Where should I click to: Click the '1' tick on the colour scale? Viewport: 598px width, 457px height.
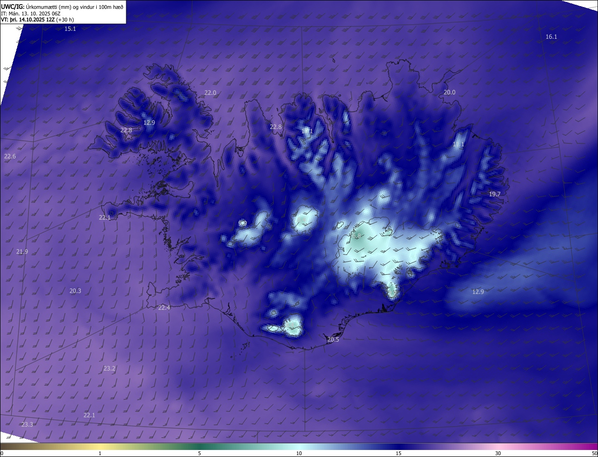coord(100,453)
